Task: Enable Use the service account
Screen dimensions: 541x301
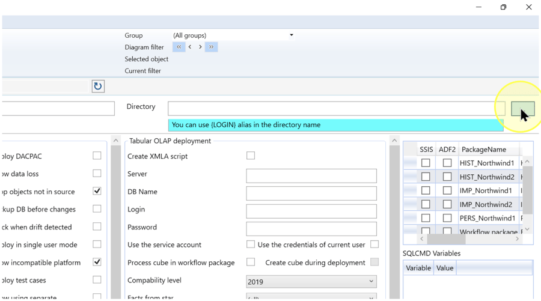Action: pos(251,245)
